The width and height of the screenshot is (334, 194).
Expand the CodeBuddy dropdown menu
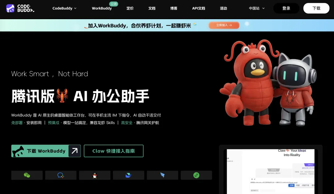coord(64,8)
